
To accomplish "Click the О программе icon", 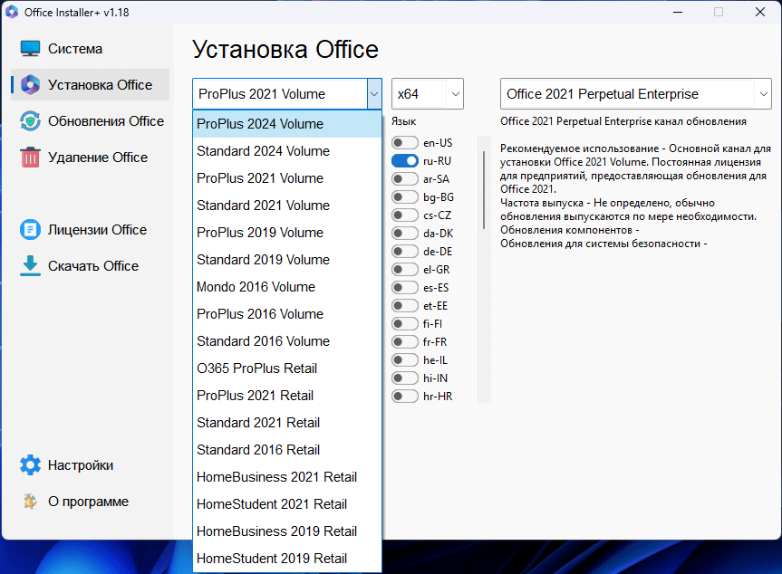I will click(31, 502).
